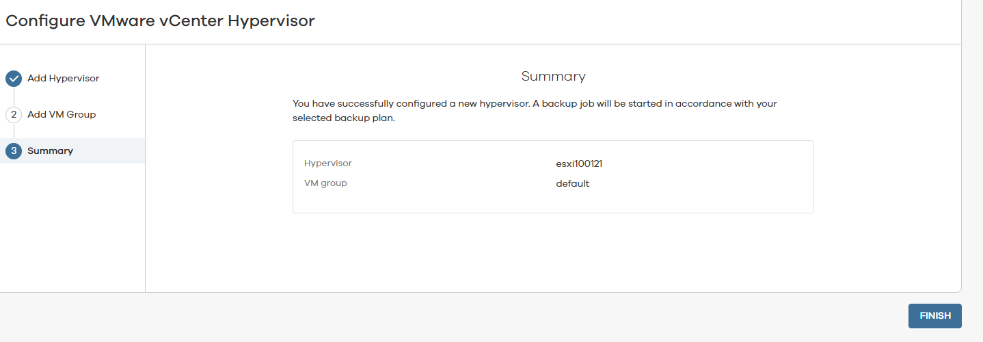Image resolution: width=983 pixels, height=342 pixels.
Task: Click the centered Summary heading
Action: (553, 76)
